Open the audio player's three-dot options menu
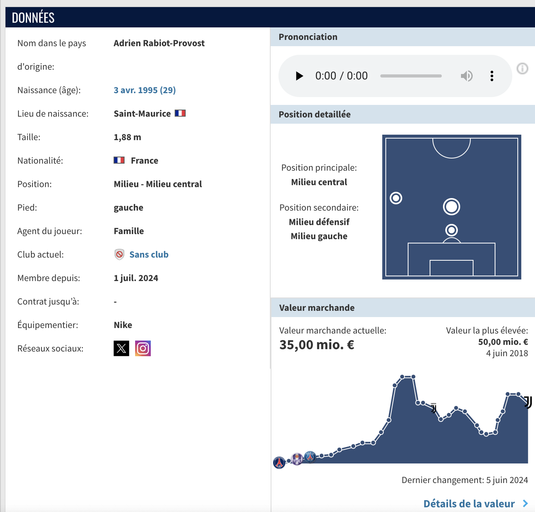Viewport: 535px width, 512px height. (x=492, y=76)
